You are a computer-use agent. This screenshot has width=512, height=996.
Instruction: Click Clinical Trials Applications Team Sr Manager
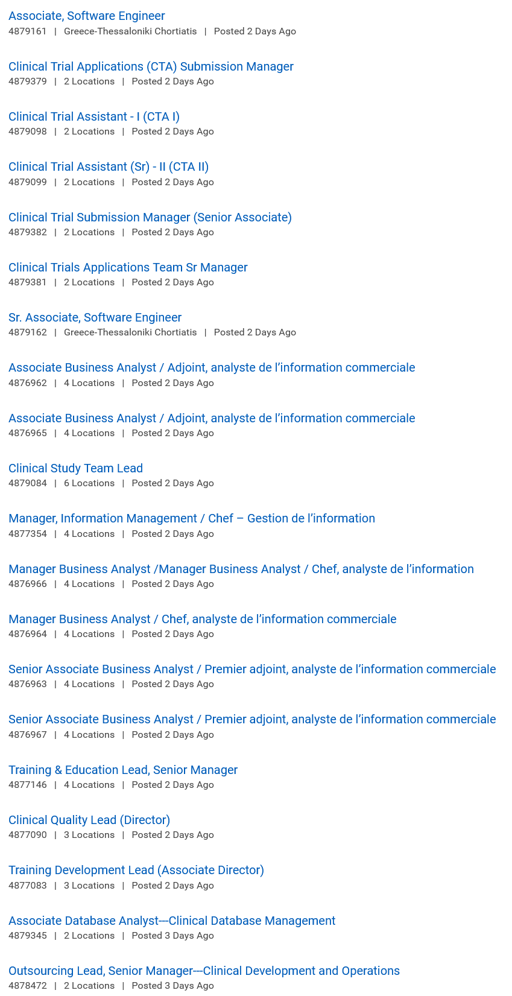tap(128, 268)
